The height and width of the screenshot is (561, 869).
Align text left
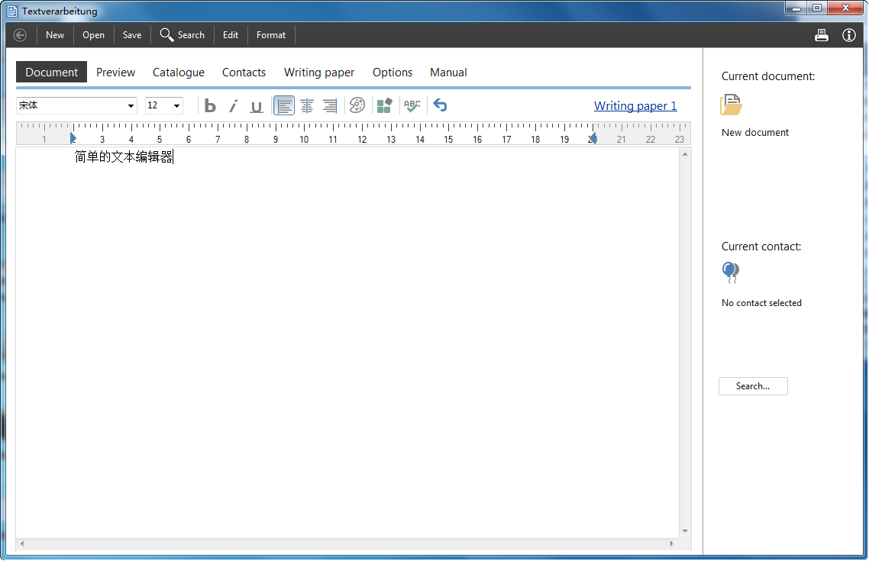tap(284, 105)
